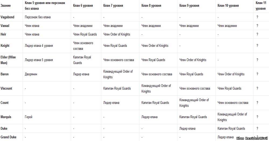Select the Клан 6 уровня column header

pyautogui.click(x=83, y=5)
